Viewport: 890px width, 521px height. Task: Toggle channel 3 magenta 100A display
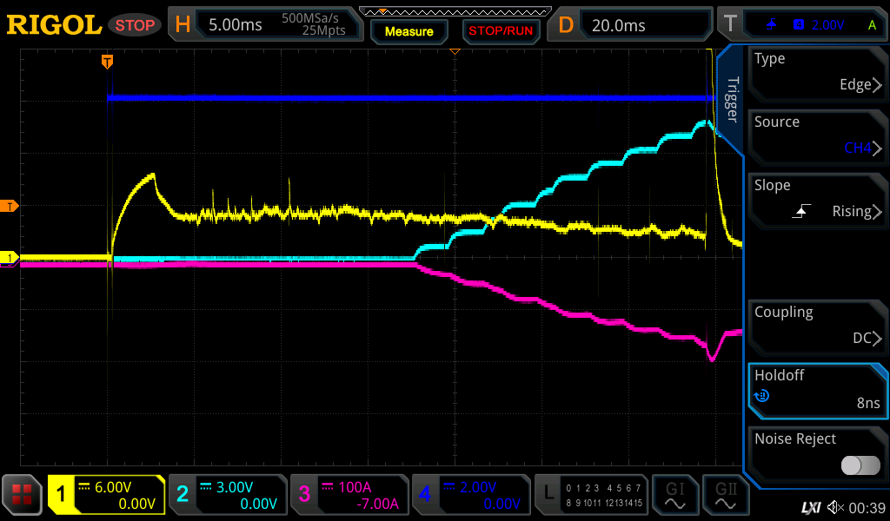(348, 494)
